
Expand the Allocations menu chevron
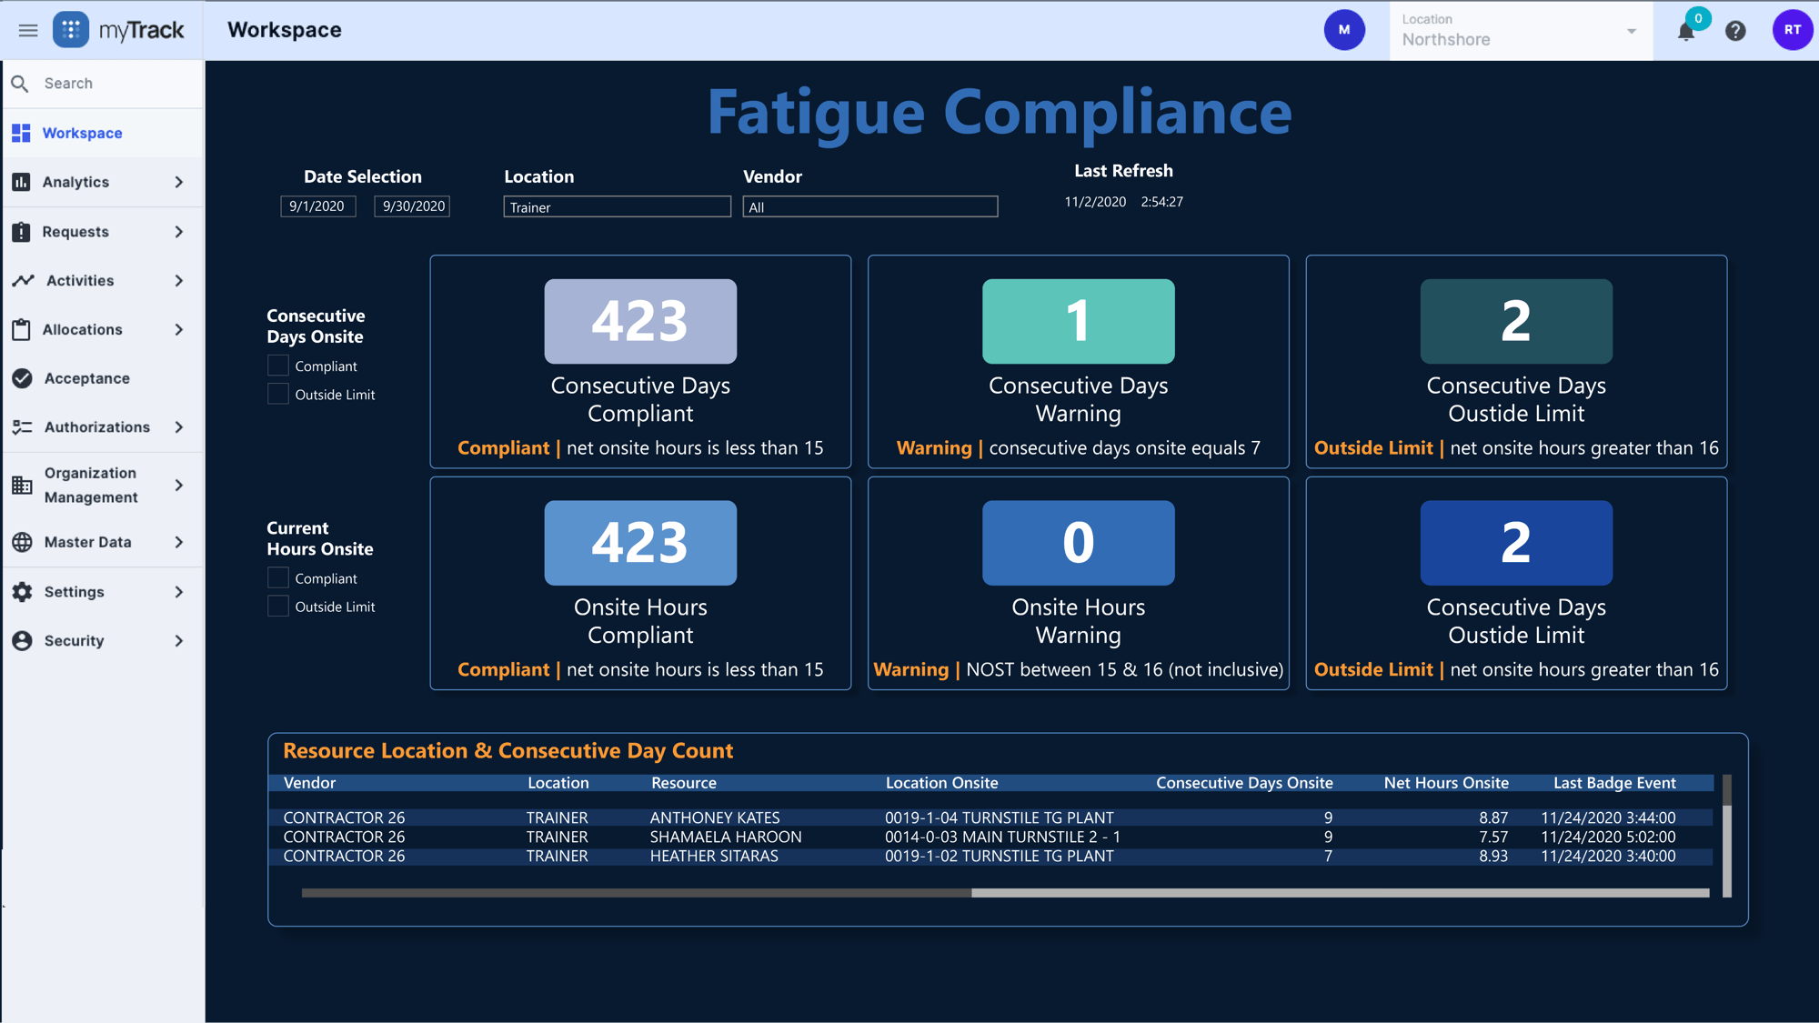pyautogui.click(x=179, y=329)
